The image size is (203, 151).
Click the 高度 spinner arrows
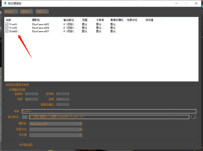pyautogui.click(x=69, y=99)
